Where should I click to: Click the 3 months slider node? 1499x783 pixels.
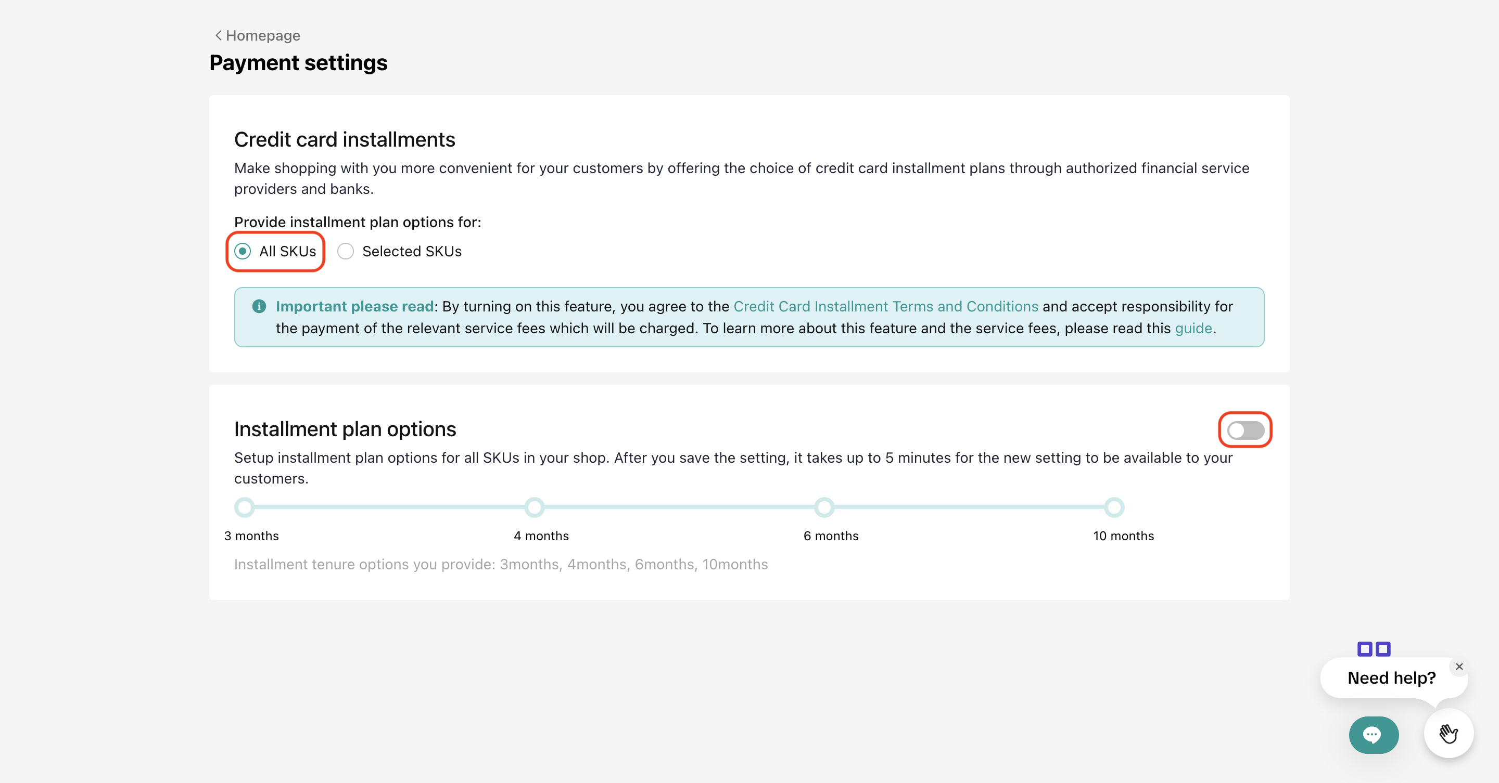point(245,507)
